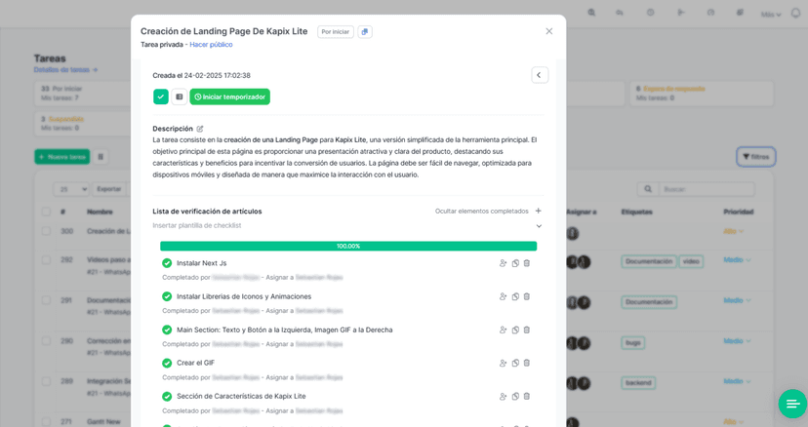Assign user to Sección de Características item
Image resolution: width=808 pixels, height=427 pixels.
[503, 397]
